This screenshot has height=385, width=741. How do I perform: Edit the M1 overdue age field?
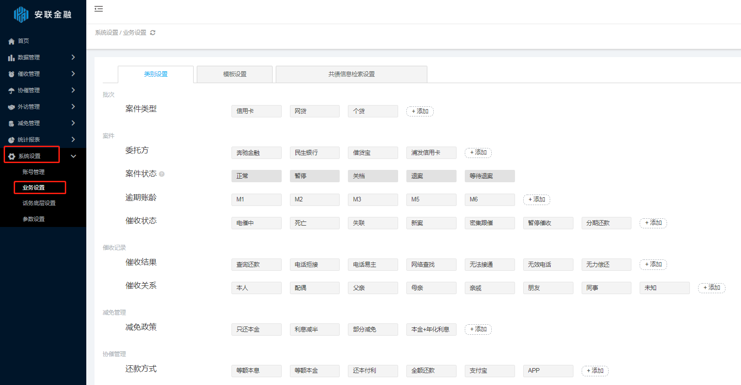[x=257, y=200]
